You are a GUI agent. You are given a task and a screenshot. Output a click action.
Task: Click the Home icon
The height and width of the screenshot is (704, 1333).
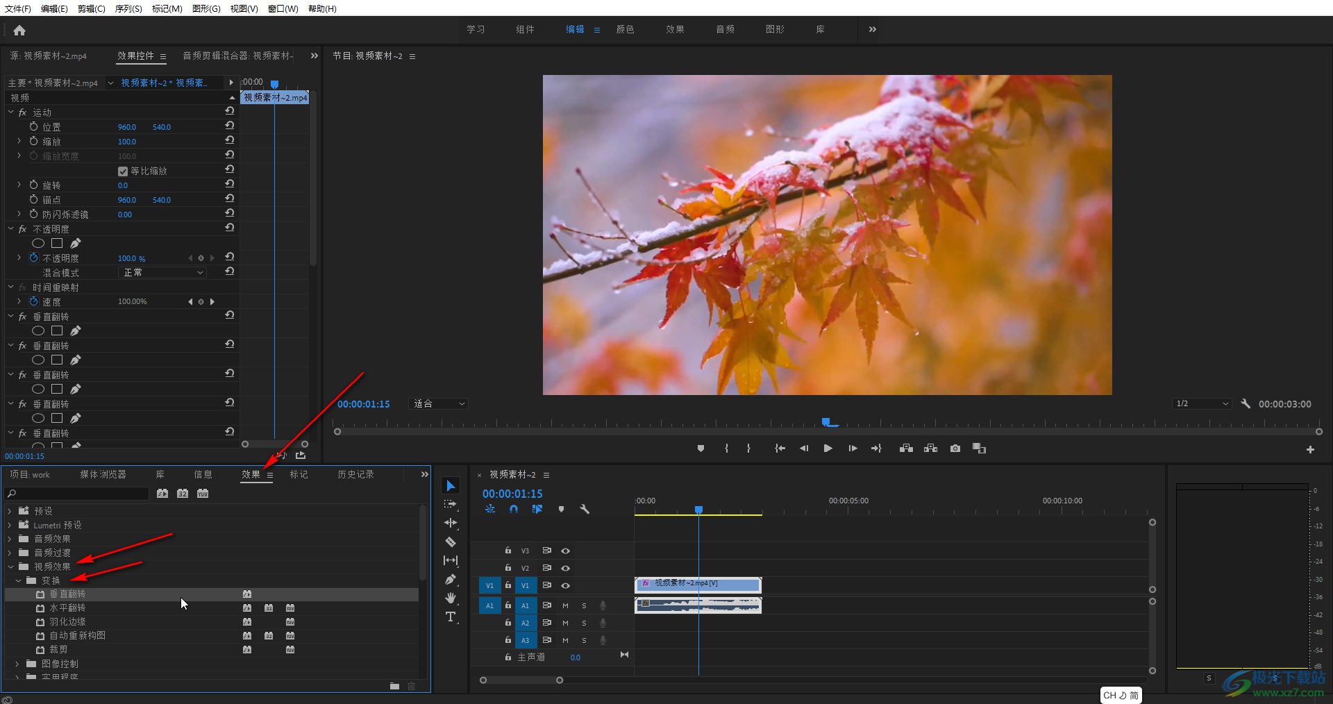point(19,30)
